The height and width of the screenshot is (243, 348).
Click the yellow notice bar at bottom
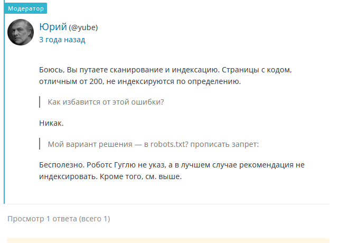[x=168, y=240]
